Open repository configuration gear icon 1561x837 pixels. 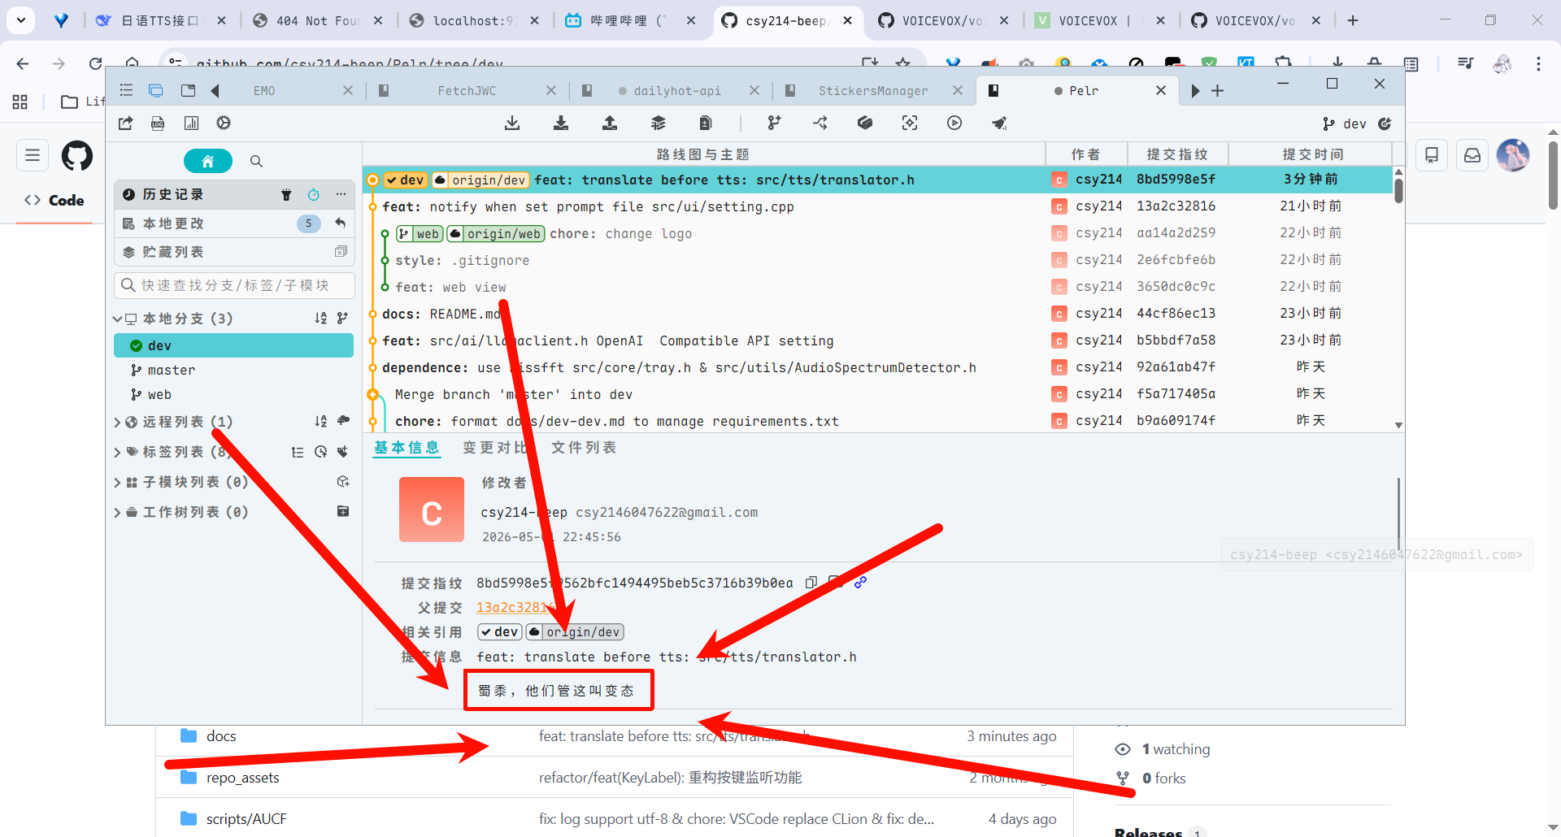224,123
